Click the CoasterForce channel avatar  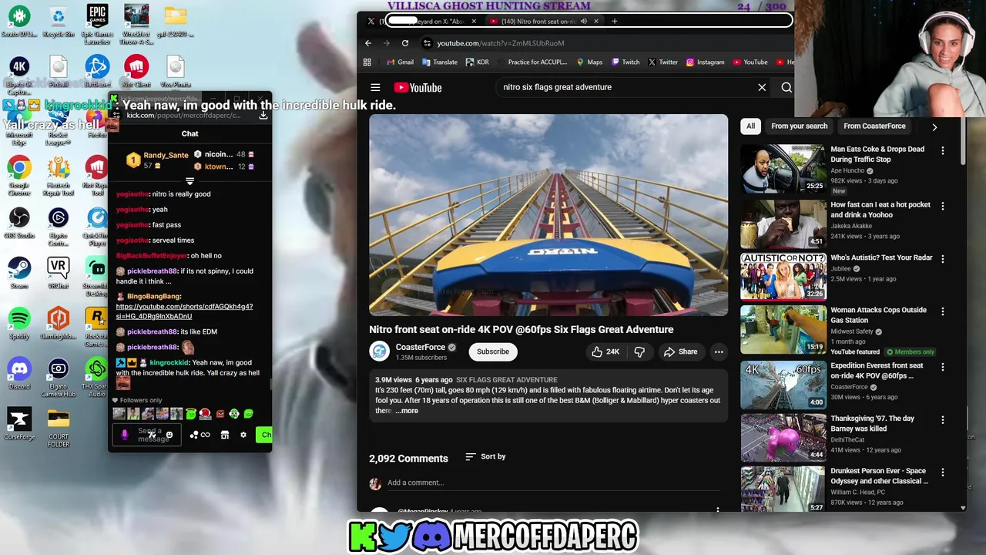379,351
